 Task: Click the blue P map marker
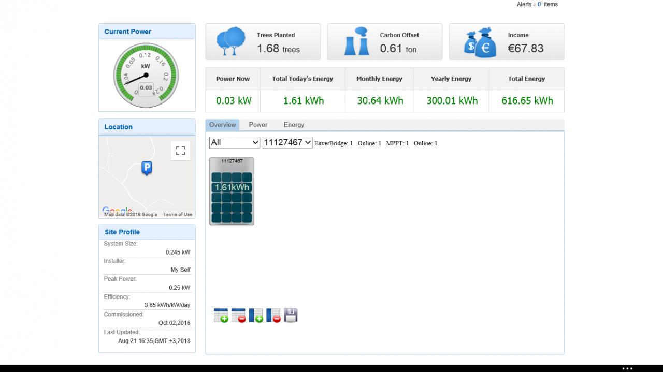click(147, 168)
